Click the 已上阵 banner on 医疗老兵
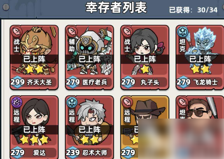The image size is (224, 159). click(89, 59)
